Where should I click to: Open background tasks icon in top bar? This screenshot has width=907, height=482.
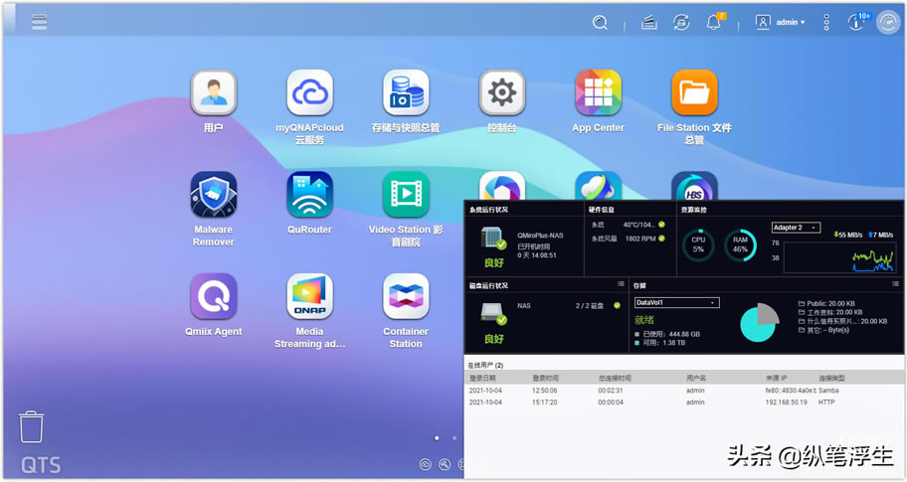click(649, 22)
